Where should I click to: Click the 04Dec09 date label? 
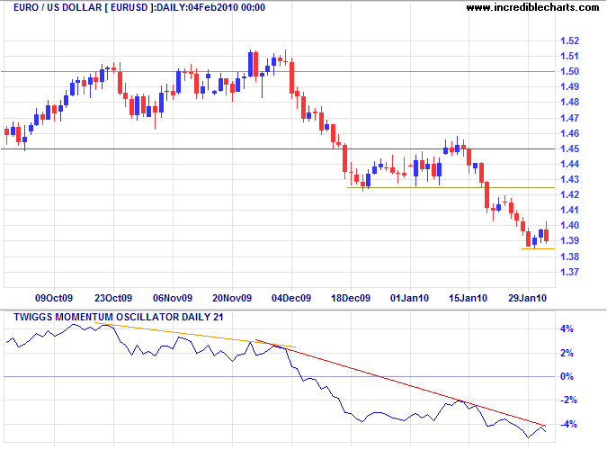tap(291, 298)
